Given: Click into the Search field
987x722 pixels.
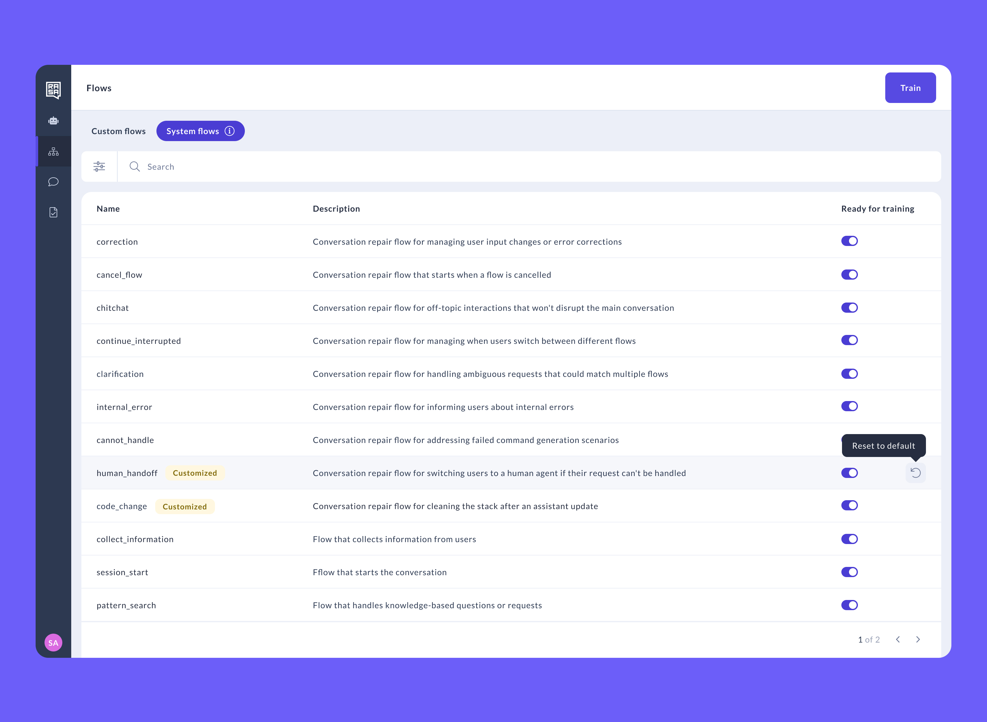Looking at the screenshot, I should [x=437, y=167].
